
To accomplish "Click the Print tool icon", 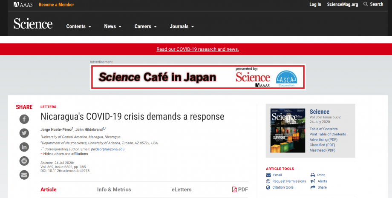I will point(313,175).
